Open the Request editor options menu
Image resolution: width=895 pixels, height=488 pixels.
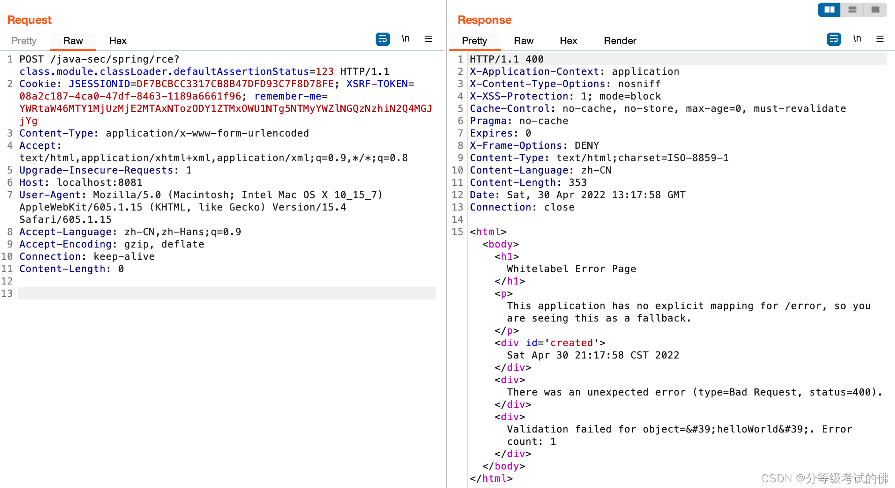pos(428,39)
